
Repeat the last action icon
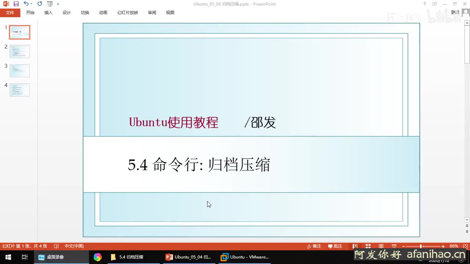pyautogui.click(x=40, y=4)
